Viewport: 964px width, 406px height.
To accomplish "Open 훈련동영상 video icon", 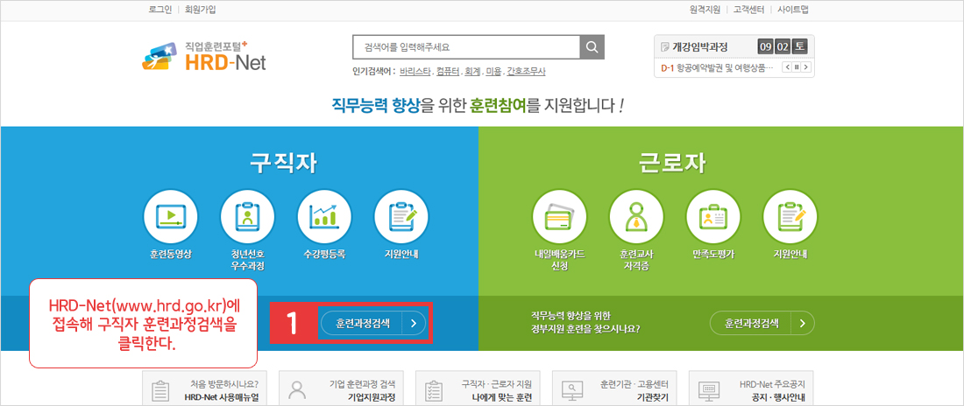I will [171, 217].
